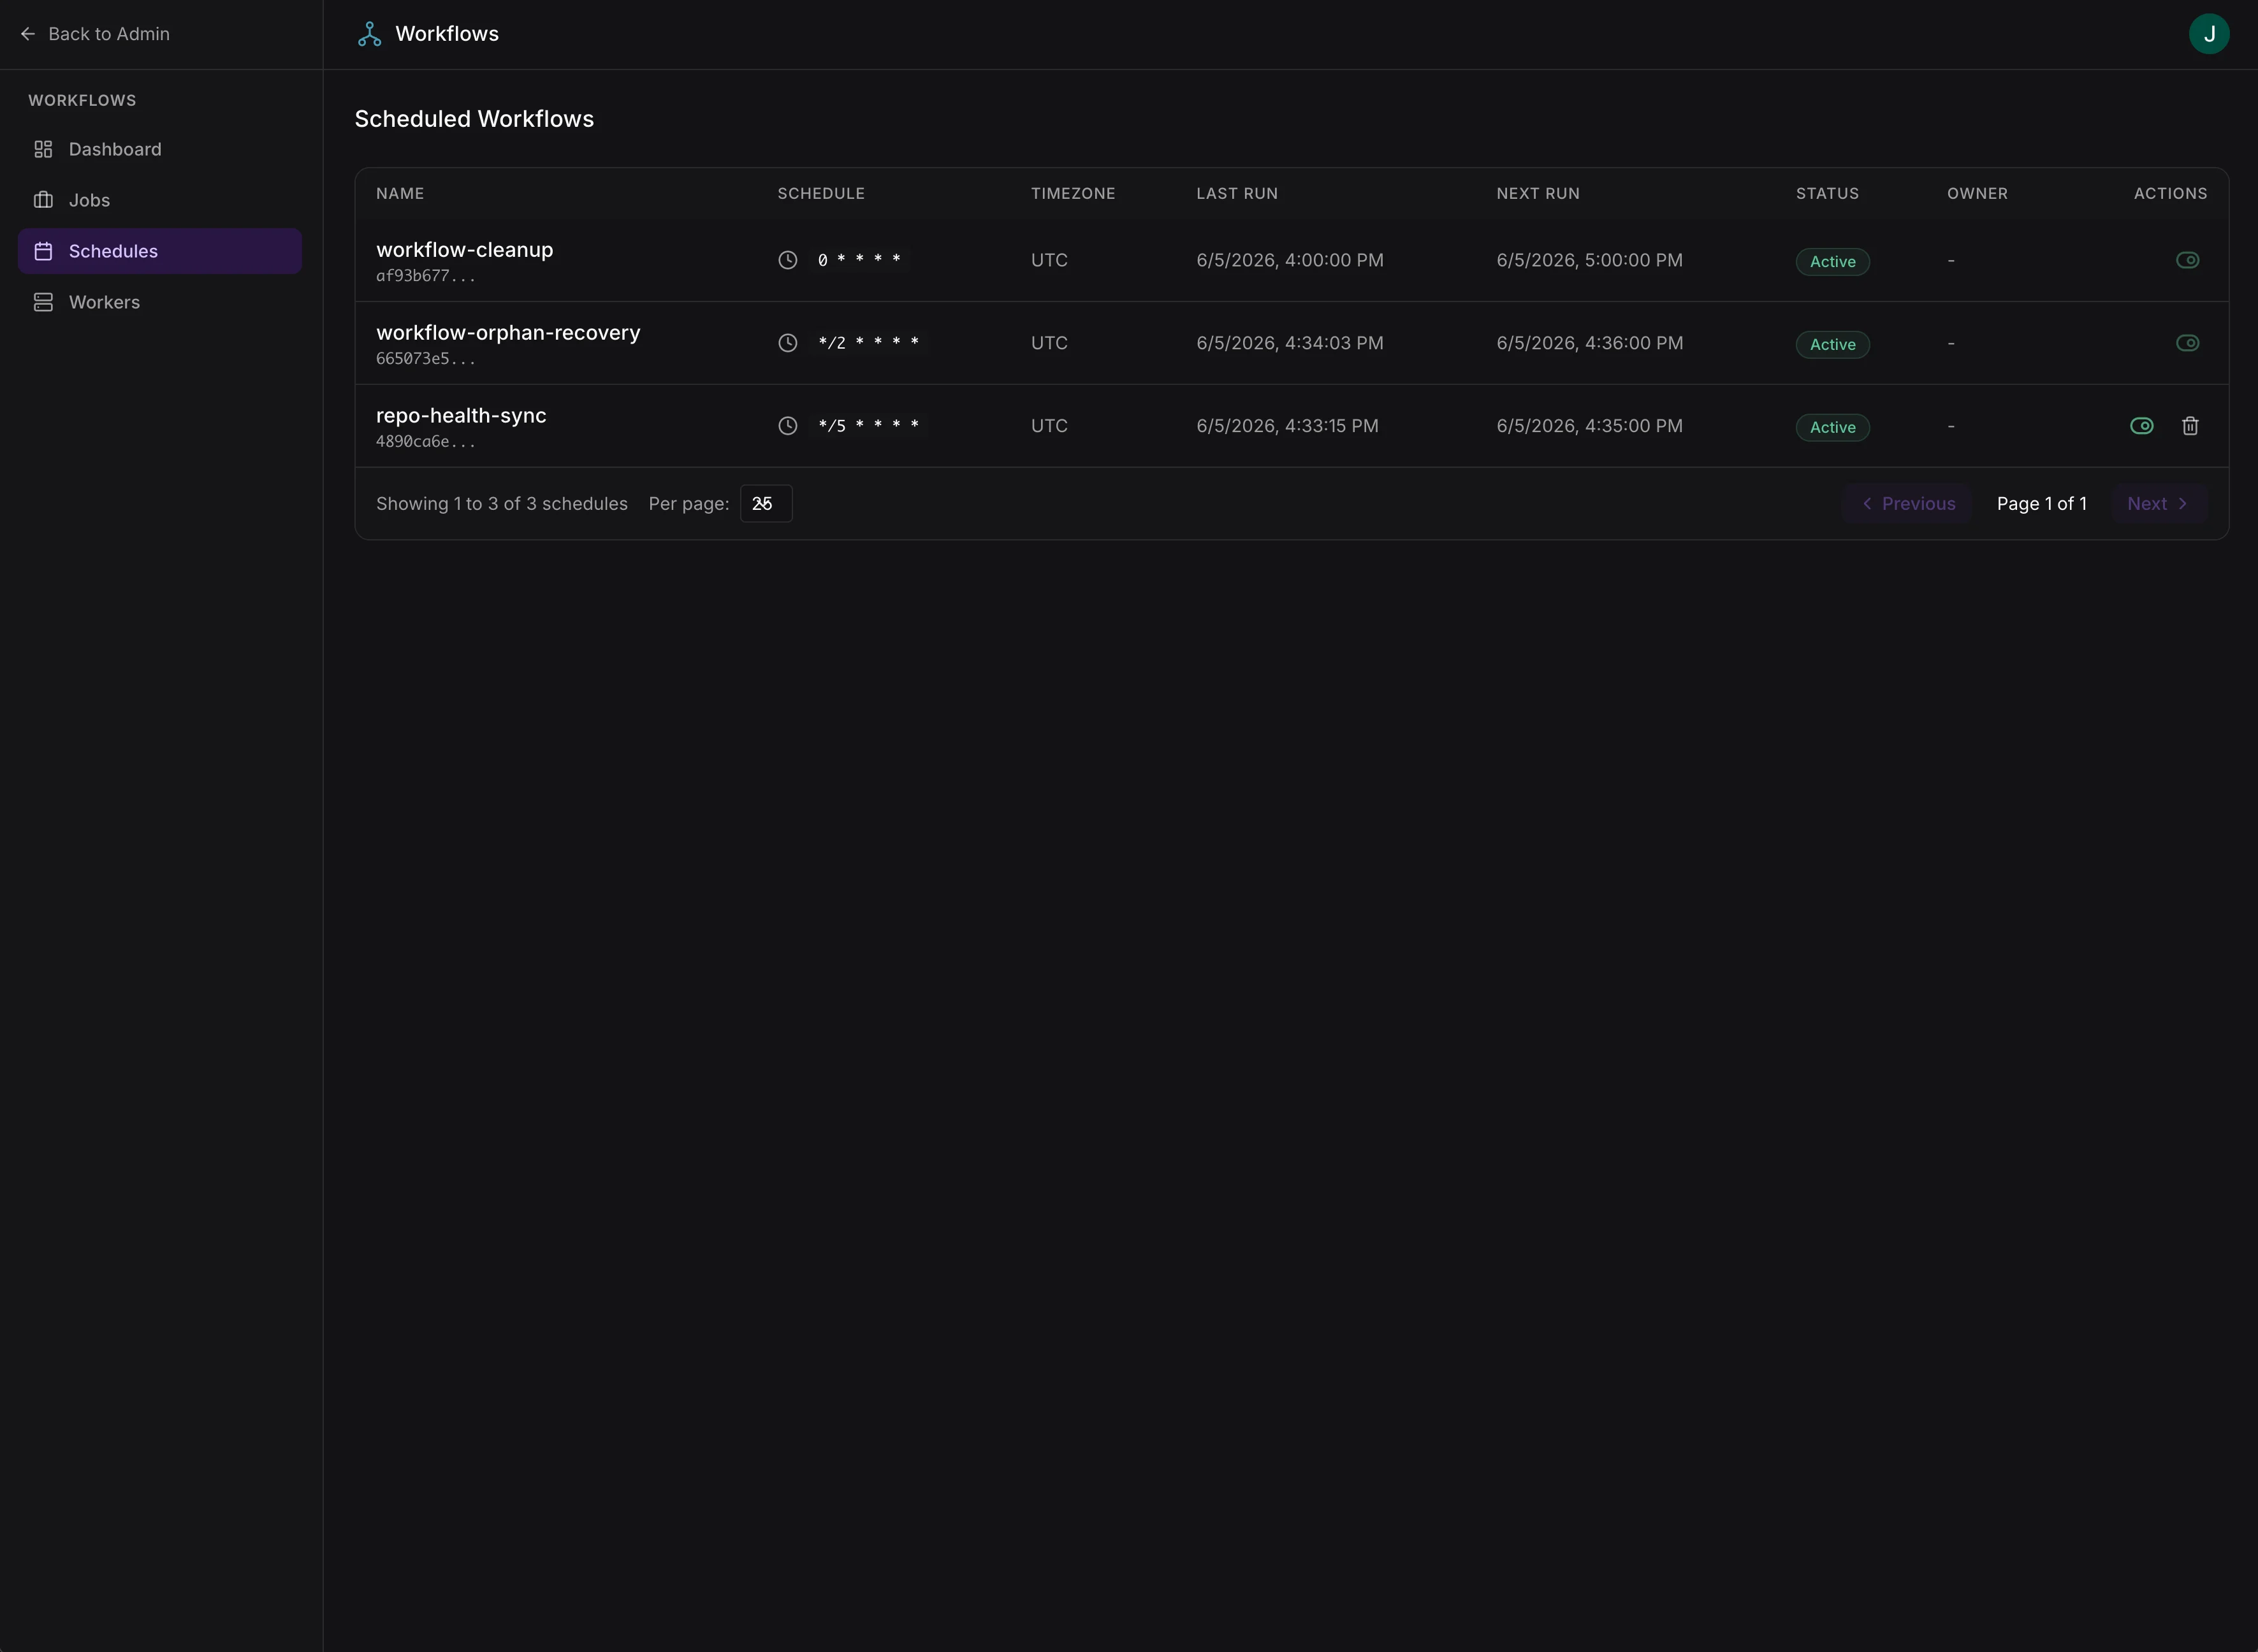Viewport: 2258px width, 1652px height.
Task: Click next run 6/5/2026, 5:00:00 PM
Action: pyautogui.click(x=1589, y=260)
